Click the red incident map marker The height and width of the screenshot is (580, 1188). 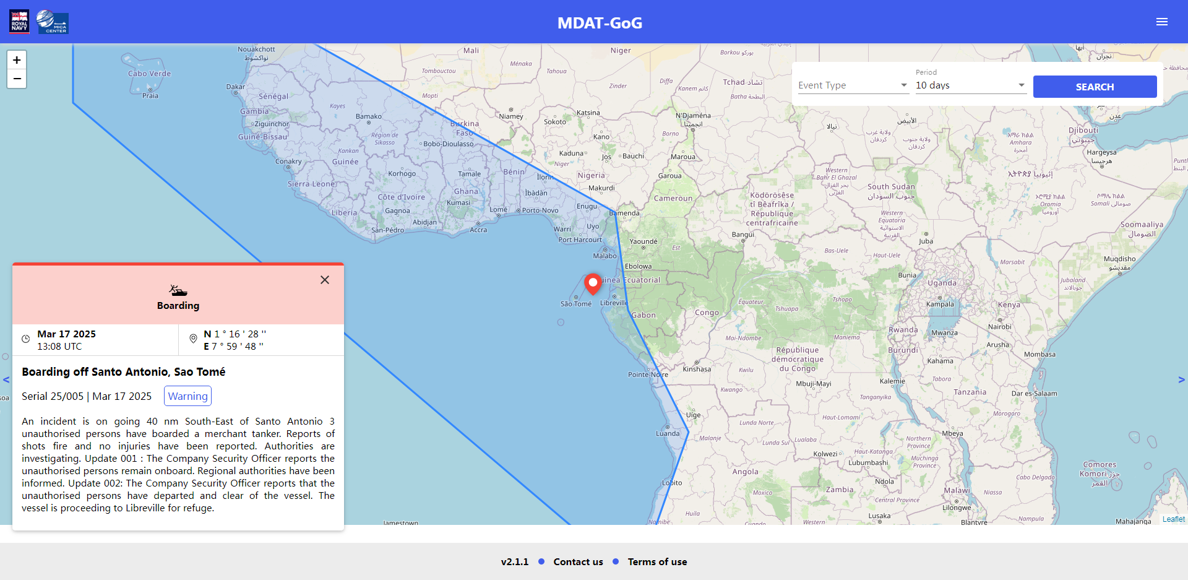[x=593, y=283]
